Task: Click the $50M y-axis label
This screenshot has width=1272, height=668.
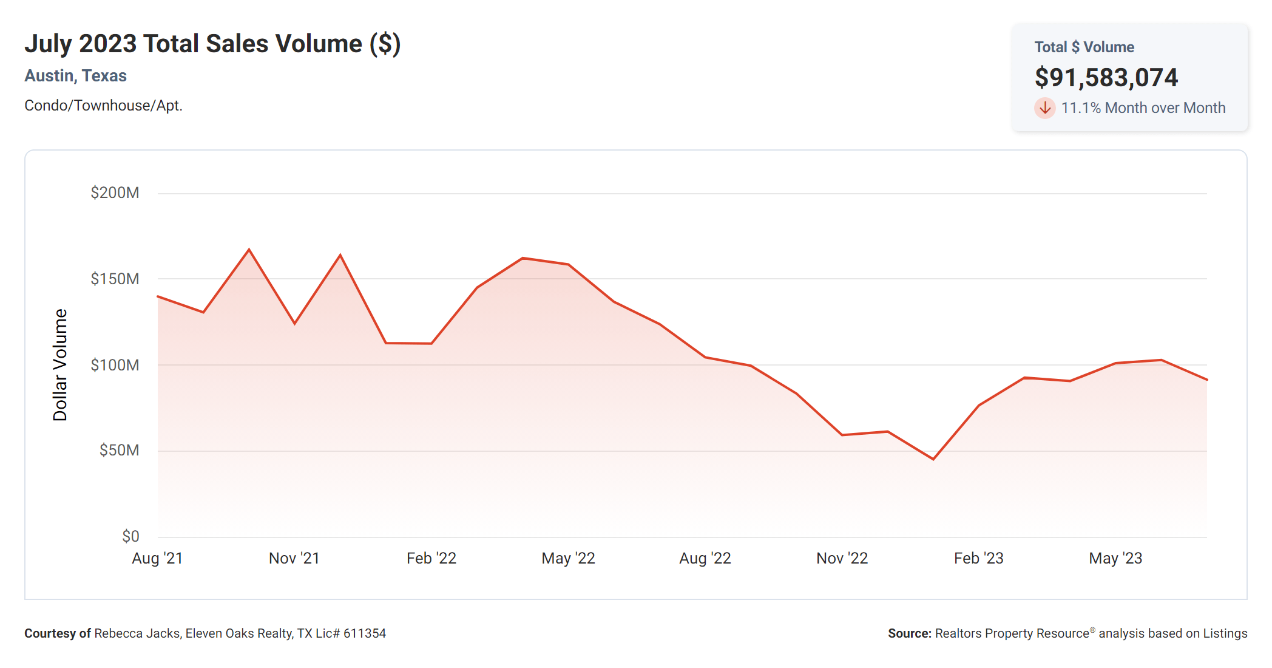Action: pos(119,451)
